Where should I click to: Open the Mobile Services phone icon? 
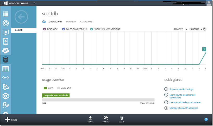[x=5, y=41]
